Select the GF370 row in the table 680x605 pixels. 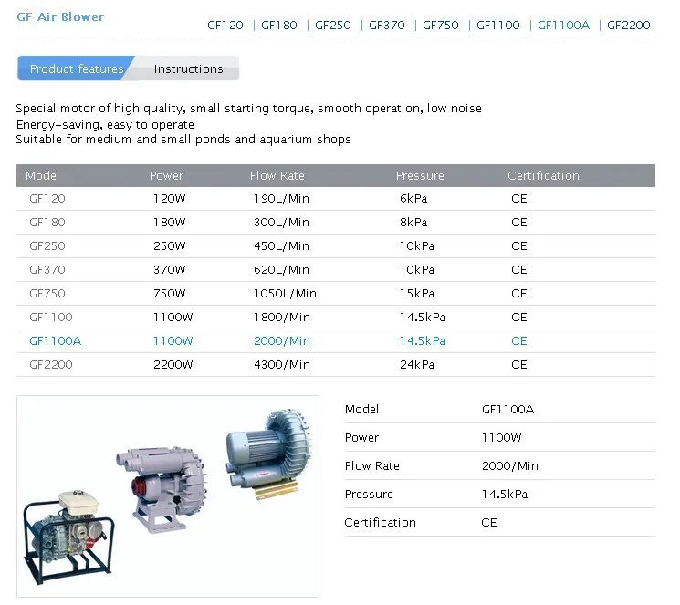tap(336, 270)
